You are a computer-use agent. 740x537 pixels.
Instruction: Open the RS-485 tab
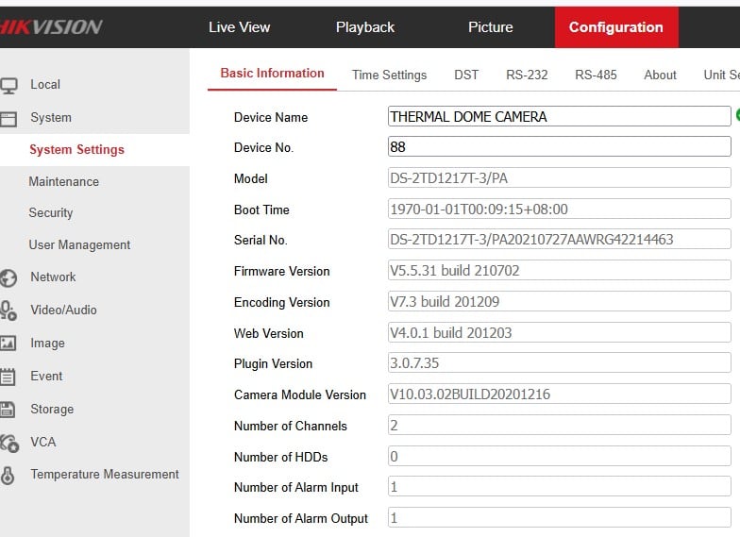point(596,76)
